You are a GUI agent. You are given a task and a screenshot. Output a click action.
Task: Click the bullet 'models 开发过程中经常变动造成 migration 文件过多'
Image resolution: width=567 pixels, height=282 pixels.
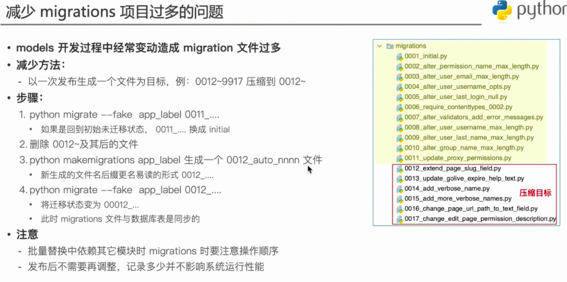(148, 48)
